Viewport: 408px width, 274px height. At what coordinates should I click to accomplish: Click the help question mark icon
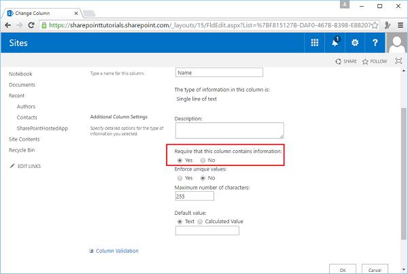375,42
